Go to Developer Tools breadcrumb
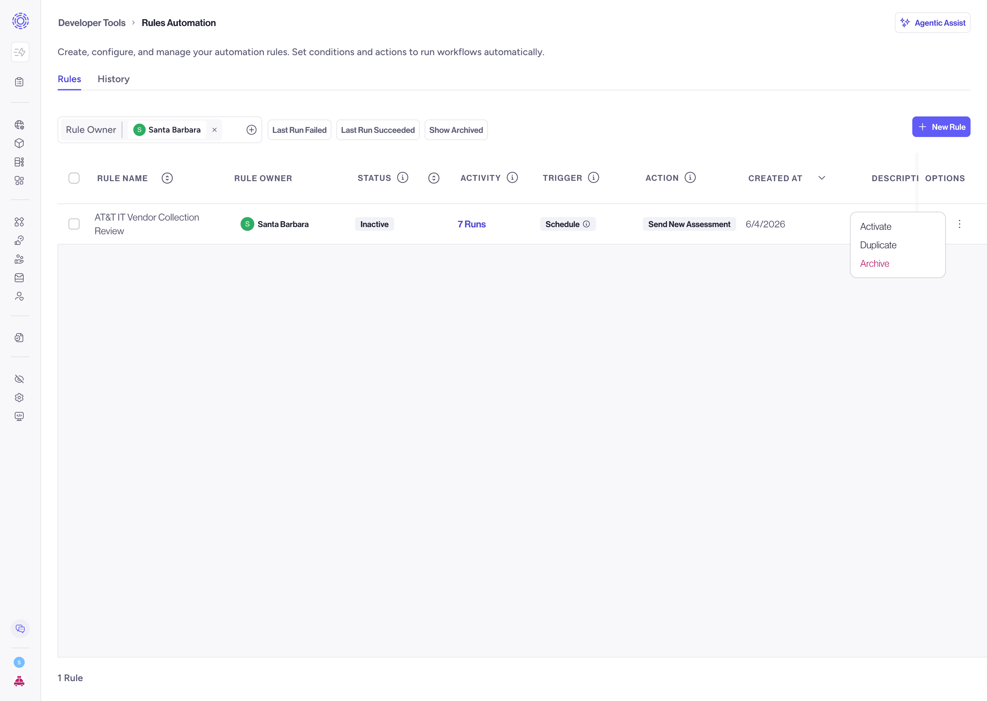The image size is (987, 701). tap(92, 23)
